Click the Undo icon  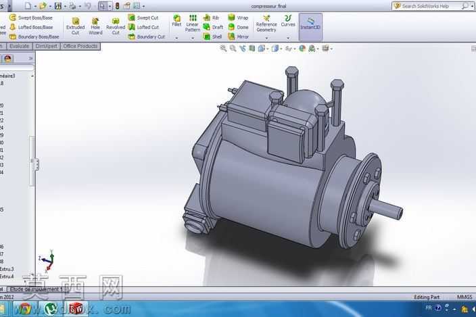click(x=87, y=6)
